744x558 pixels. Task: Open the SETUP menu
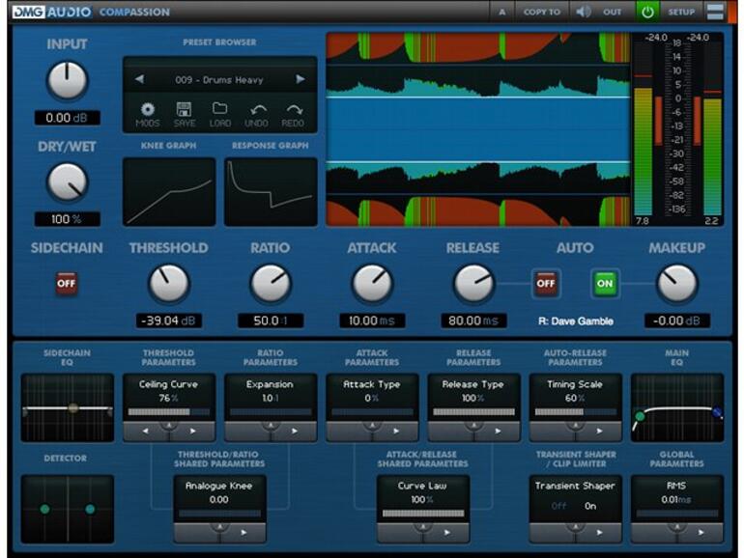[681, 12]
